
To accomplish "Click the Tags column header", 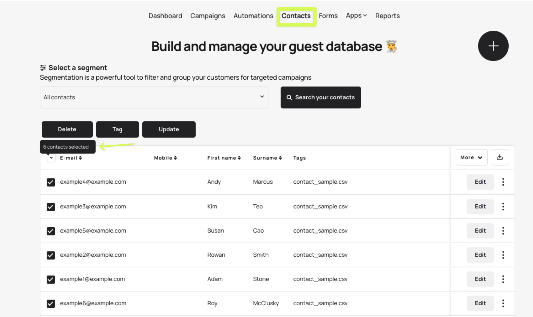I will click(299, 158).
